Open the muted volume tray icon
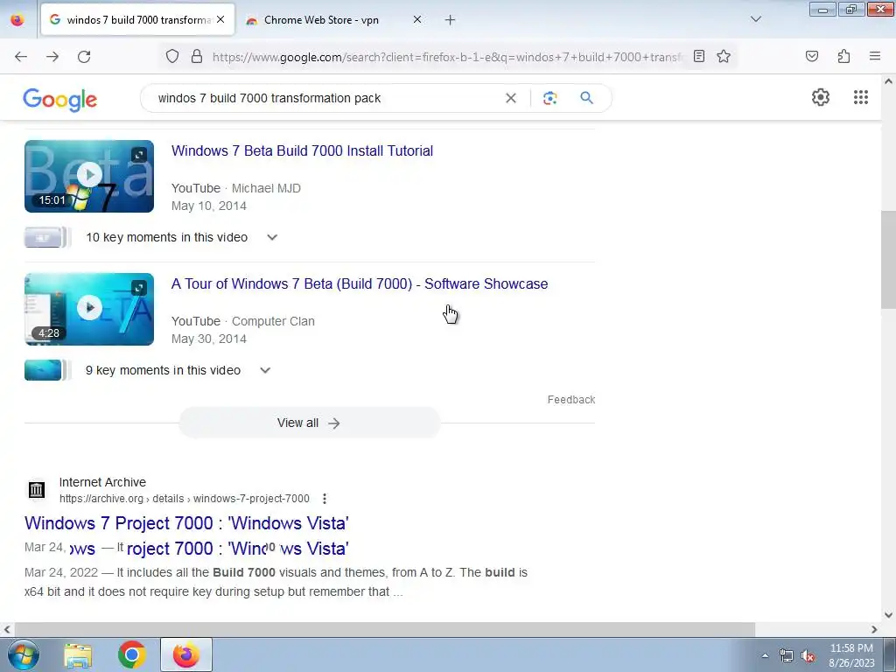The width and height of the screenshot is (896, 672). click(x=808, y=655)
